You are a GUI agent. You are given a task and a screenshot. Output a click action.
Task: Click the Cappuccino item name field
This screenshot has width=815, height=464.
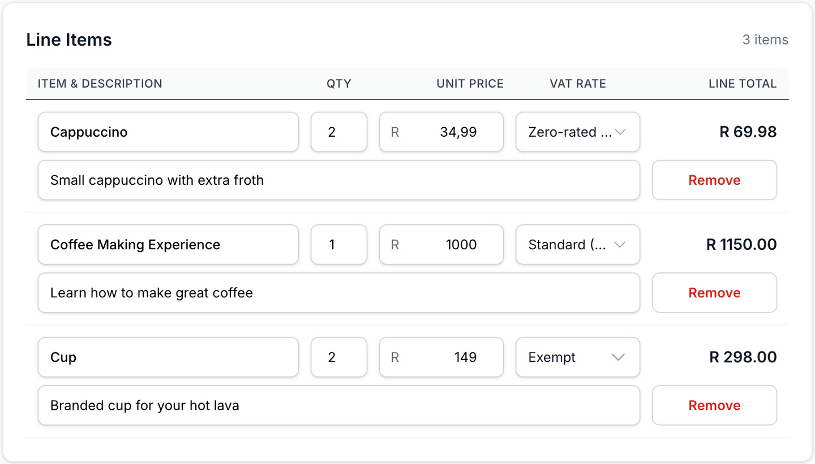point(168,132)
